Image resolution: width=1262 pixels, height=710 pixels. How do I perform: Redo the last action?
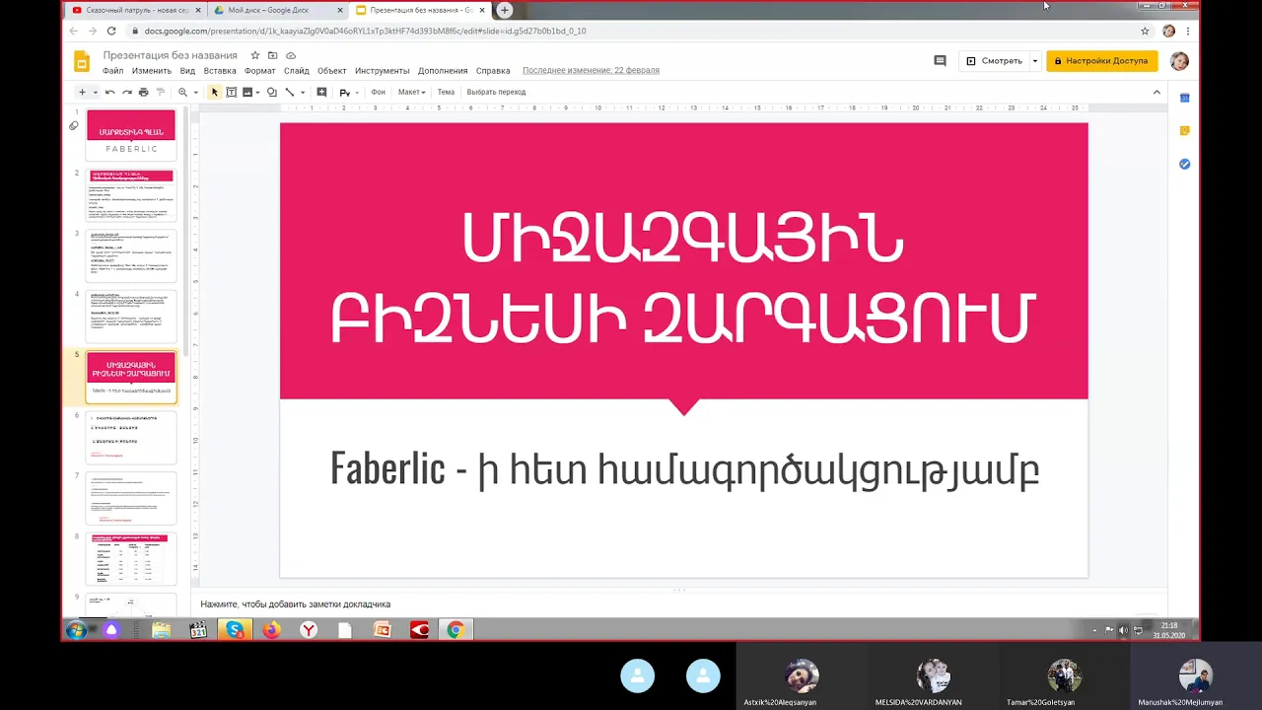click(x=126, y=92)
